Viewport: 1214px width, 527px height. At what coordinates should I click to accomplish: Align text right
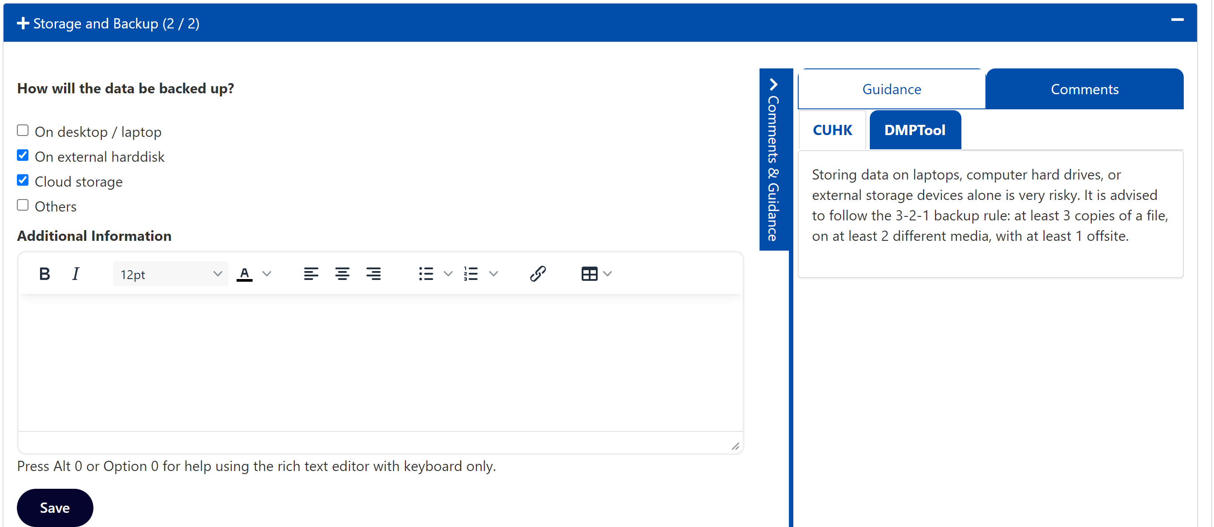point(374,274)
